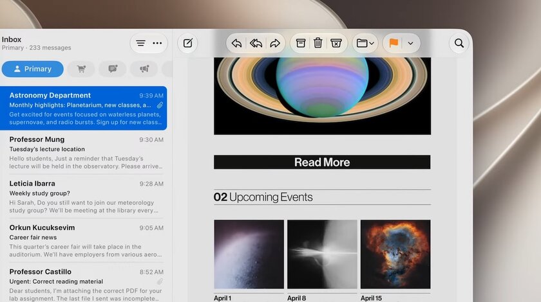Click the April 8 date label

pos(296,298)
